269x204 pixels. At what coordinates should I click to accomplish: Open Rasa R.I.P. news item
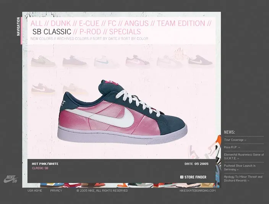pyautogui.click(x=232, y=147)
